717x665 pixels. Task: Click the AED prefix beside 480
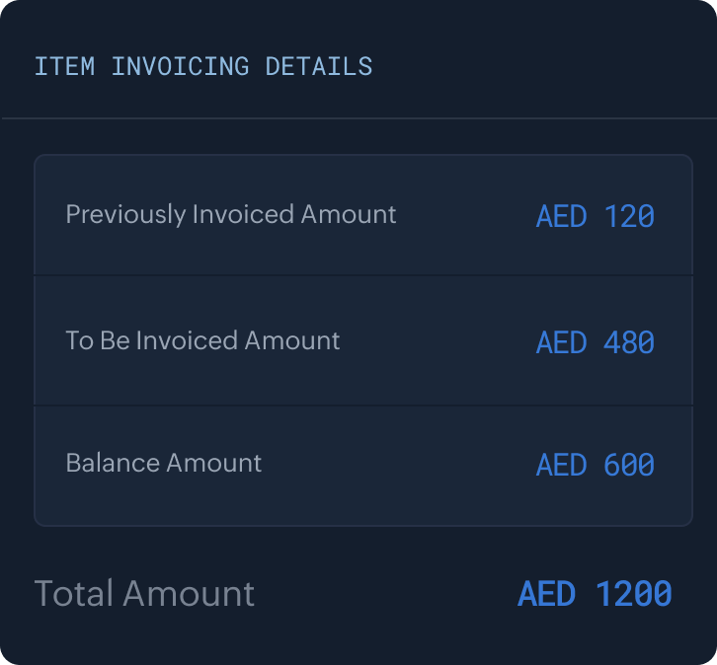561,342
